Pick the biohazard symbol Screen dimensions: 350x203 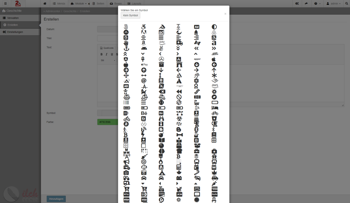click(179, 119)
